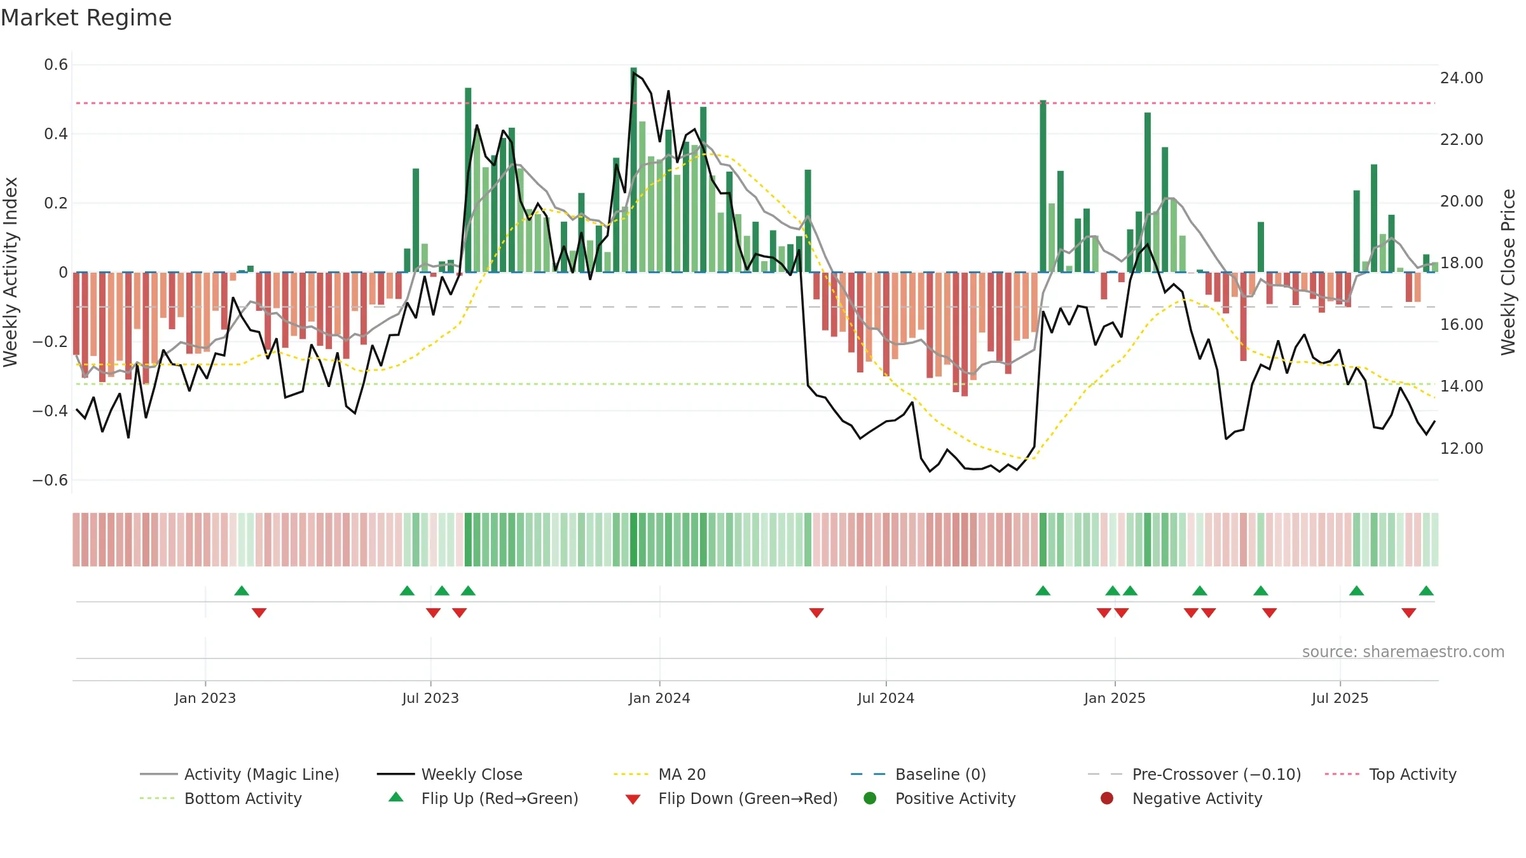Click the tall green bar in Nov 2024
The height and width of the screenshot is (858, 1526).
tap(1043, 186)
